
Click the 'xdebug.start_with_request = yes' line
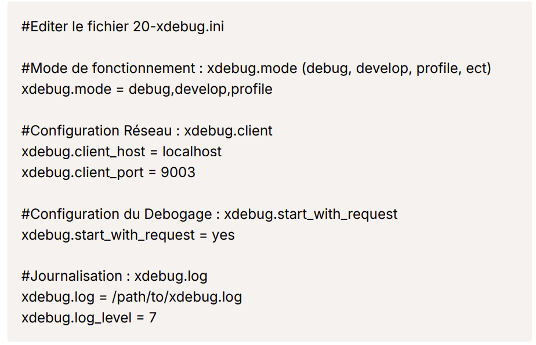point(128,235)
